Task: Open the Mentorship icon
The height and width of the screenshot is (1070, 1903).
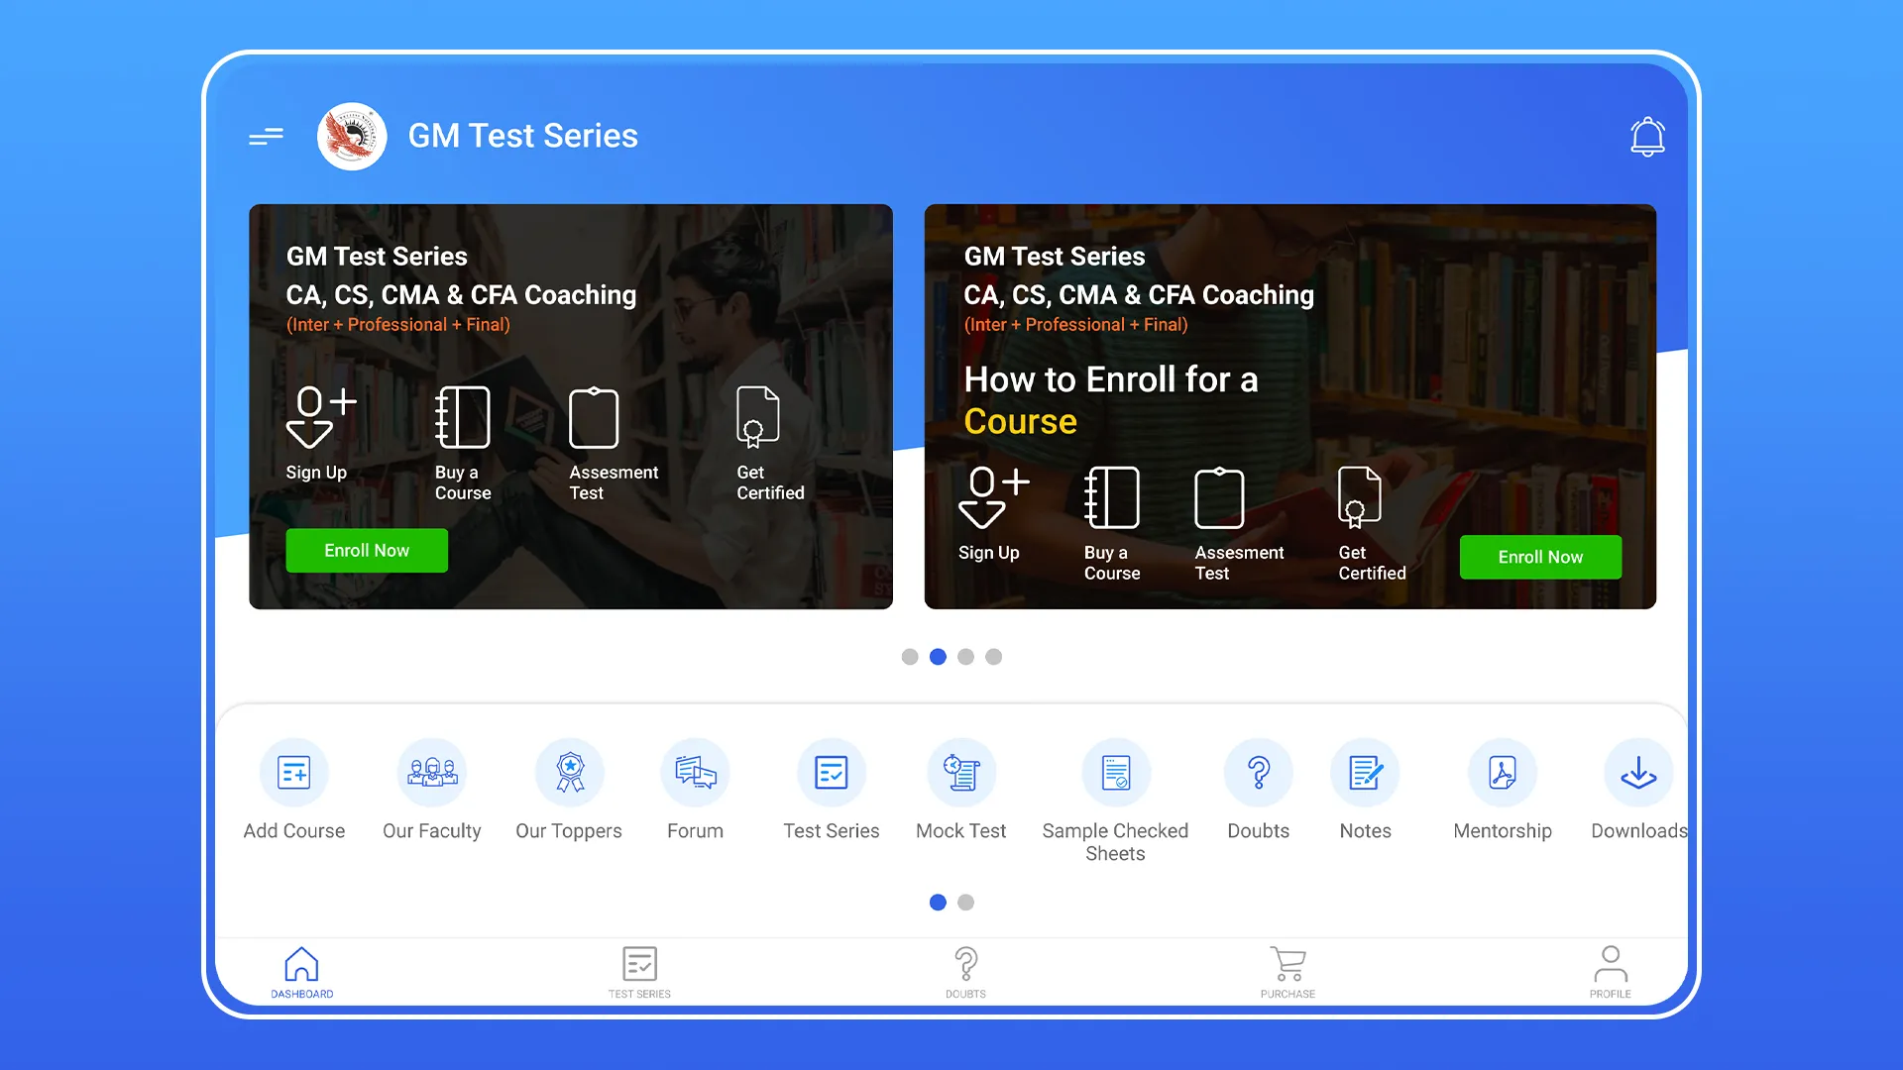Action: click(x=1503, y=773)
